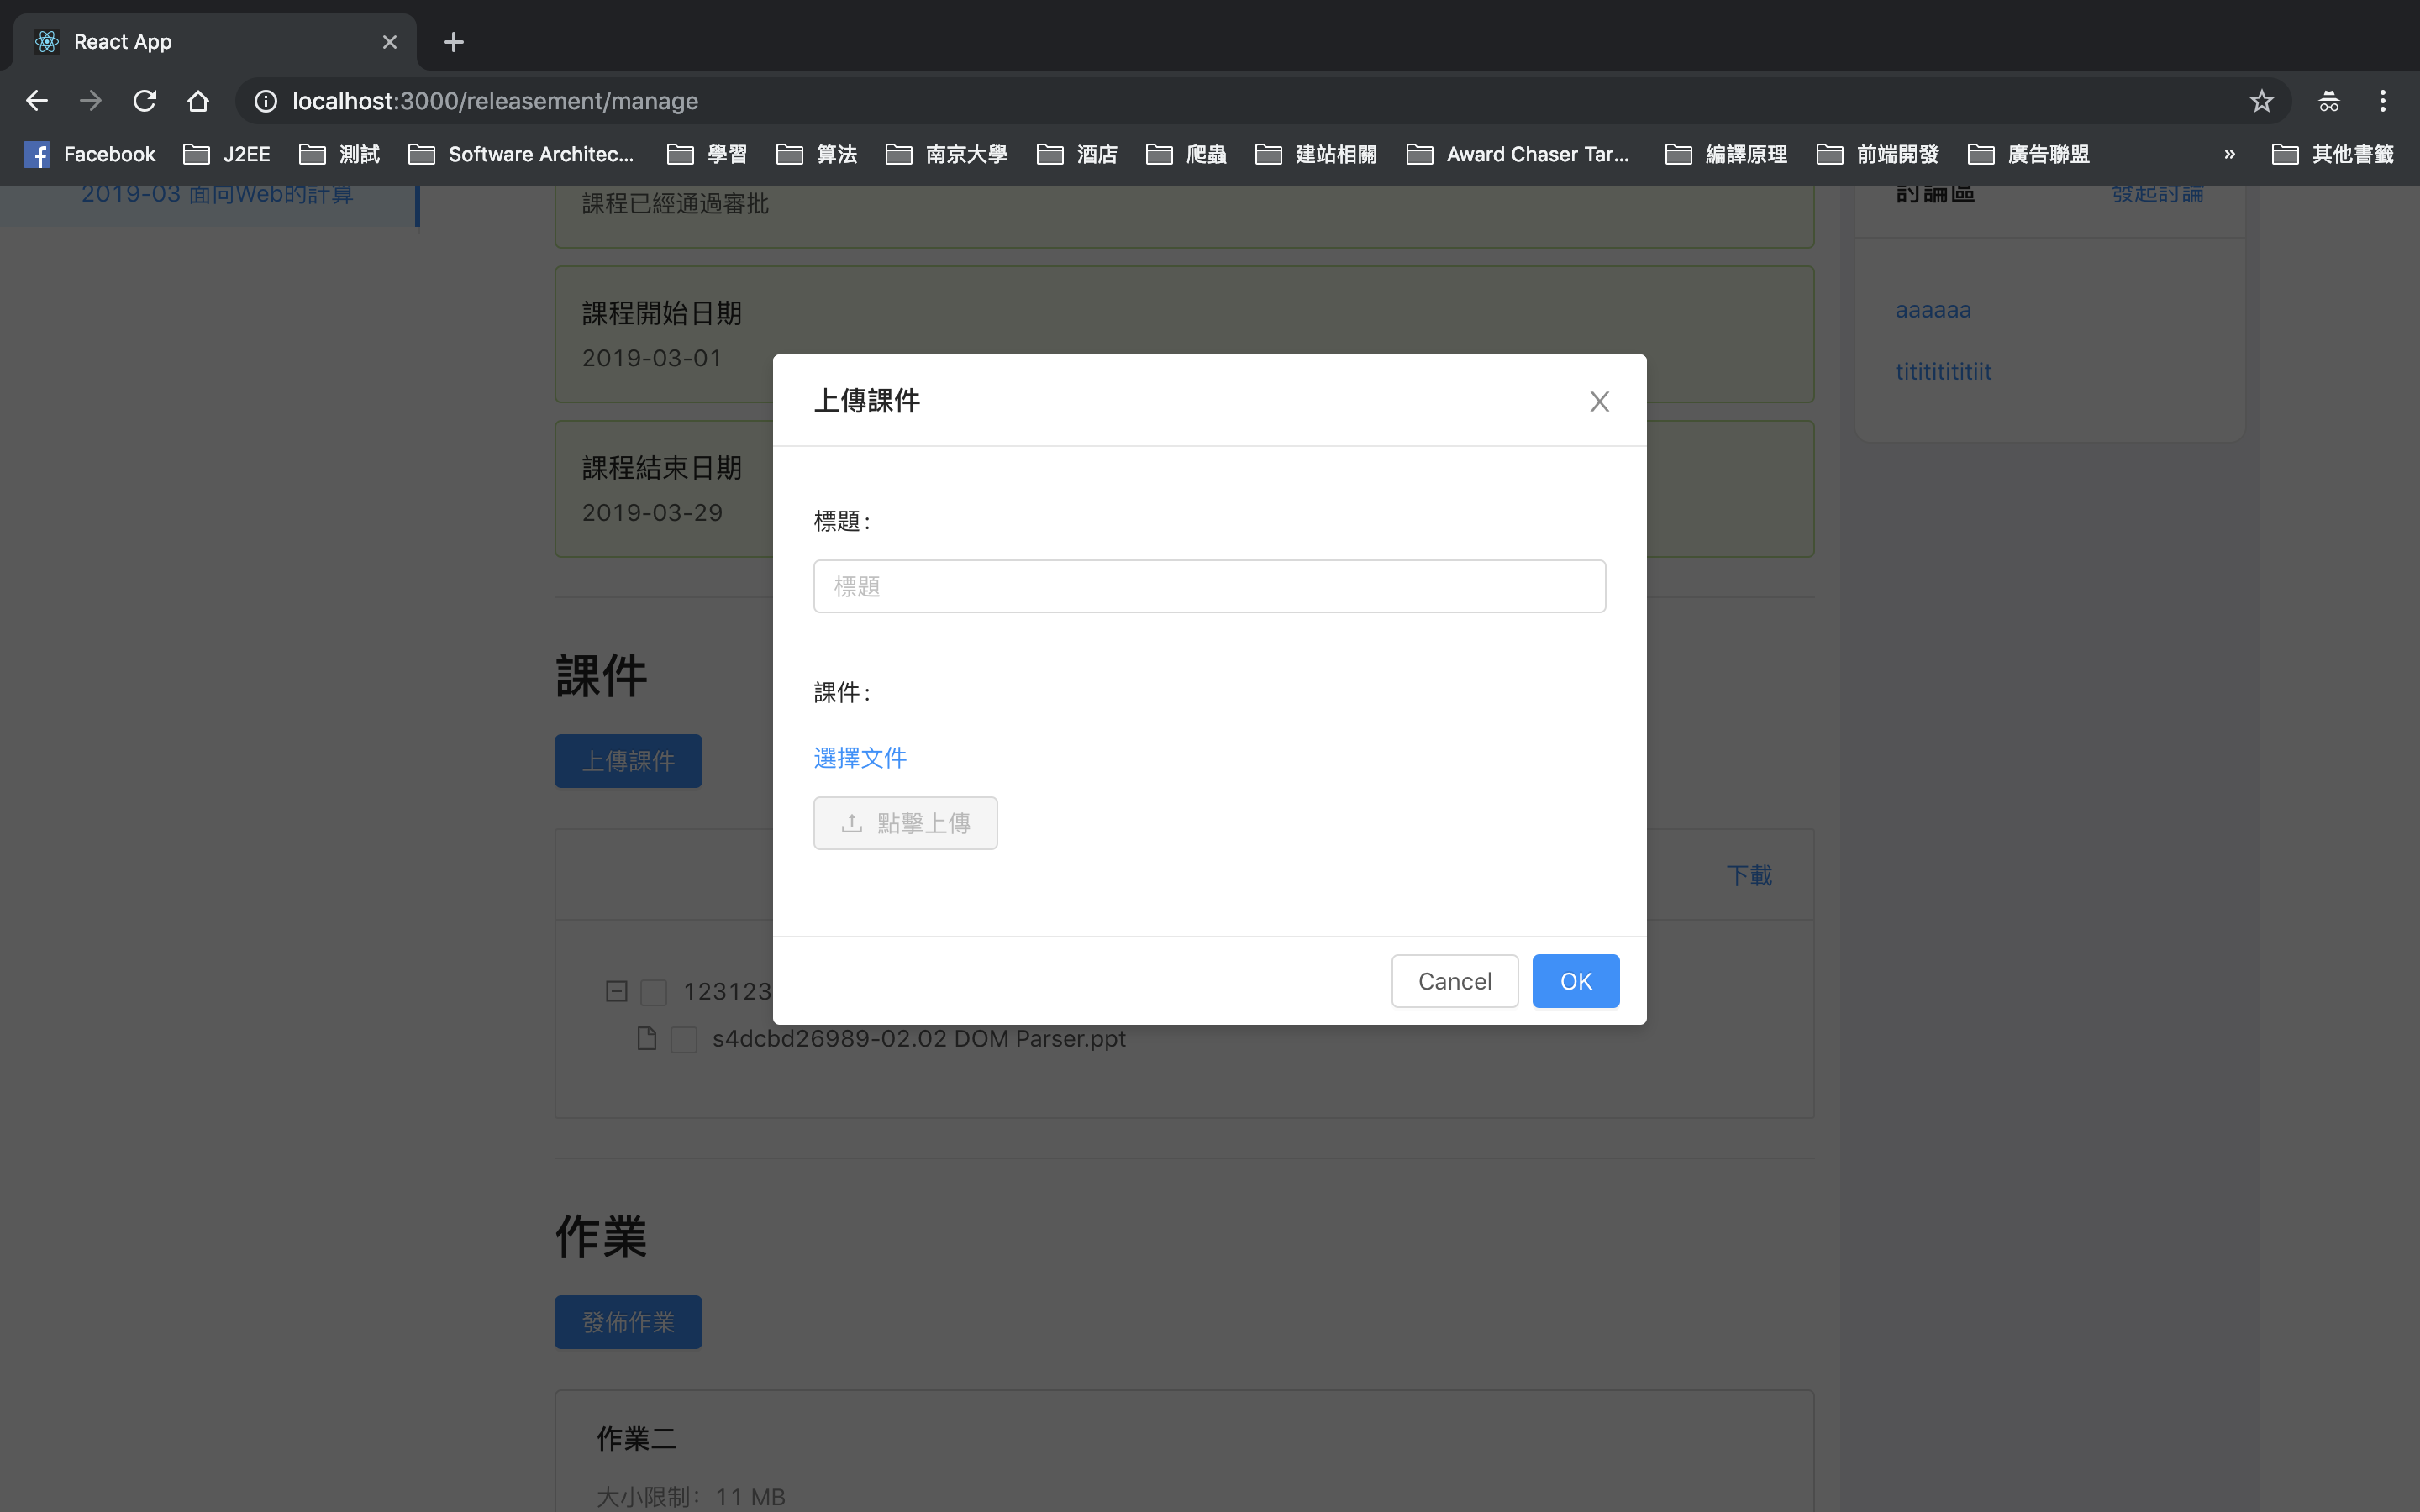Collapse the 123123 tree node

(x=617, y=992)
